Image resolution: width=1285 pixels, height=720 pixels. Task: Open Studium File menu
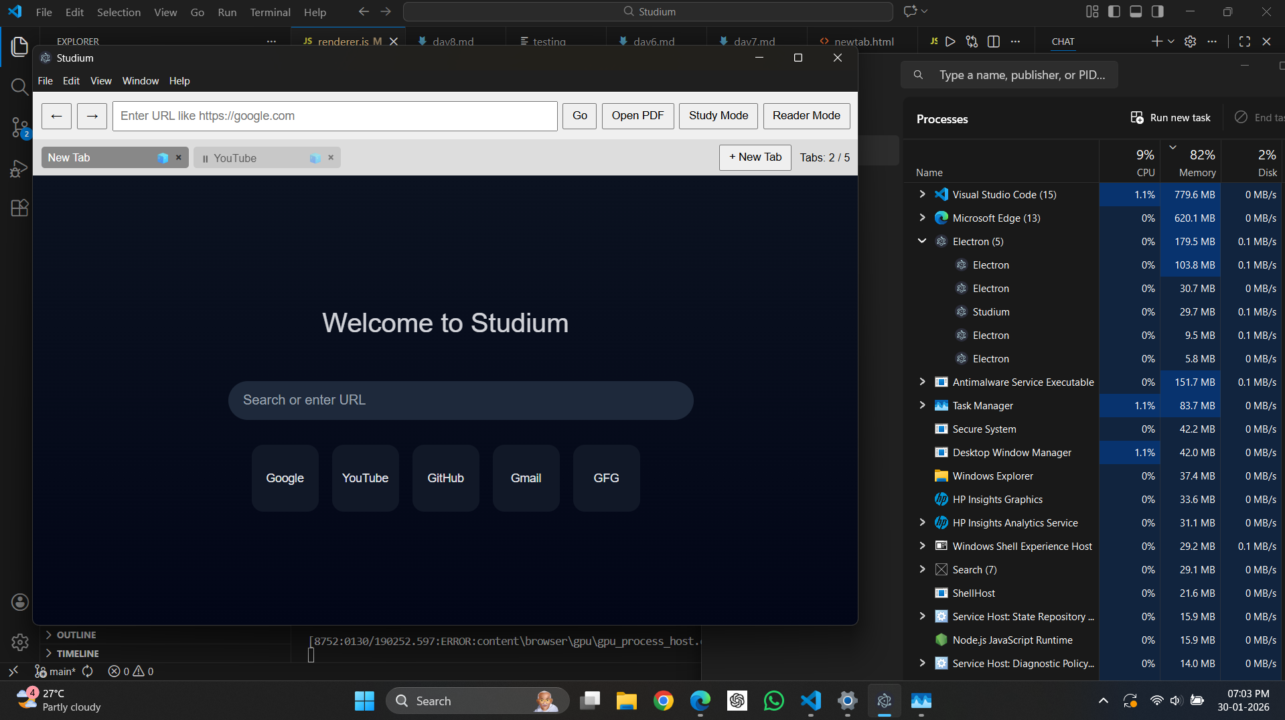45,81
